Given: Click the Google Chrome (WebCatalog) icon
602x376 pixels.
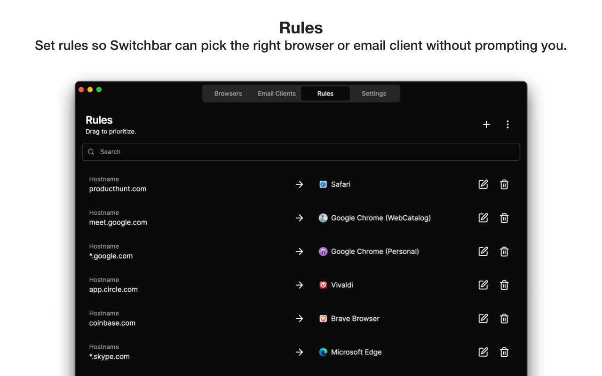Looking at the screenshot, I should tap(323, 218).
